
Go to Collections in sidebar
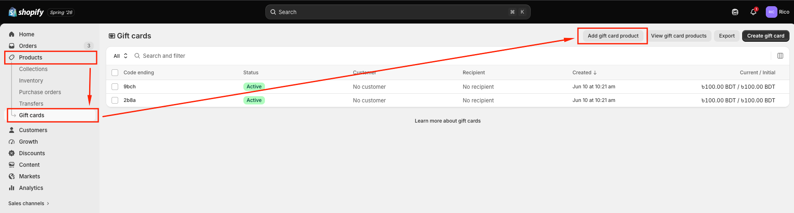click(33, 69)
